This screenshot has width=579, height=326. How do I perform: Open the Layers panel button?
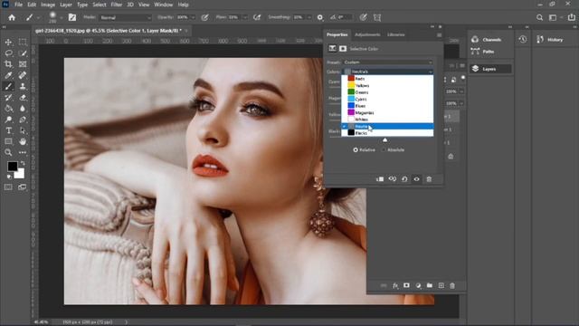(490, 69)
